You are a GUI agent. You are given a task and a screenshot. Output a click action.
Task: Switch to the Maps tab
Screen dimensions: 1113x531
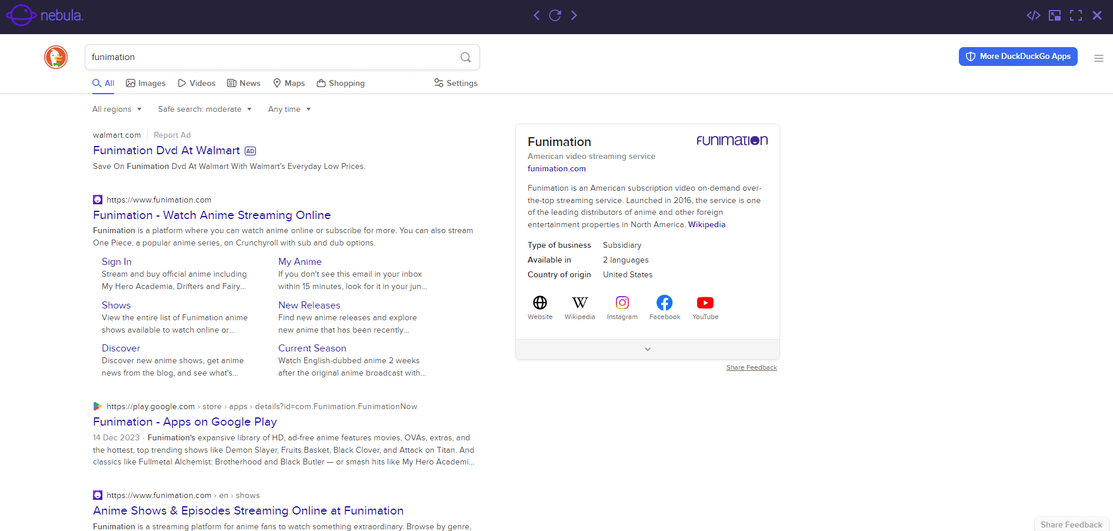point(289,83)
